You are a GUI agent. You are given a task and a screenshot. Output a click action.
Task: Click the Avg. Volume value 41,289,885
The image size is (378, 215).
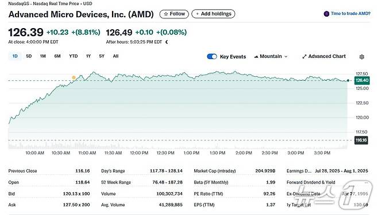[171, 205]
